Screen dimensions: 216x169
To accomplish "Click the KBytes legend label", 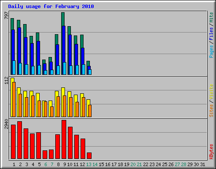I will click(211, 152).
